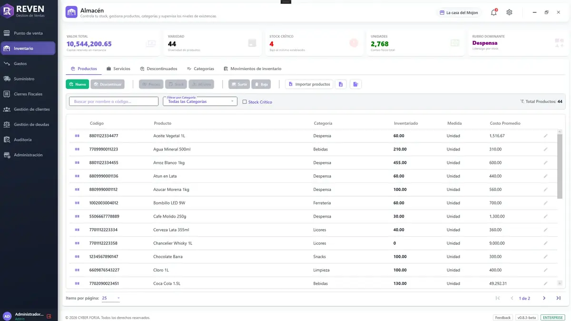Enable the Stock Crítico checkbox

pyautogui.click(x=245, y=102)
